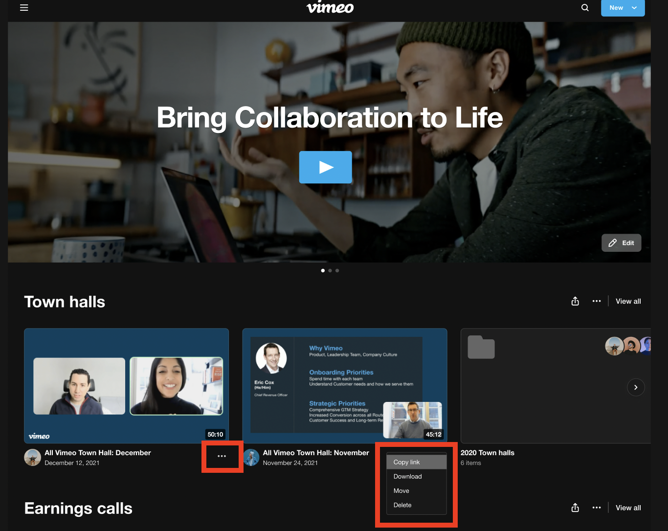Screen dimensions: 668x531
Task: Click the collaborator avatars on 2020 folder
Action: 628,346
